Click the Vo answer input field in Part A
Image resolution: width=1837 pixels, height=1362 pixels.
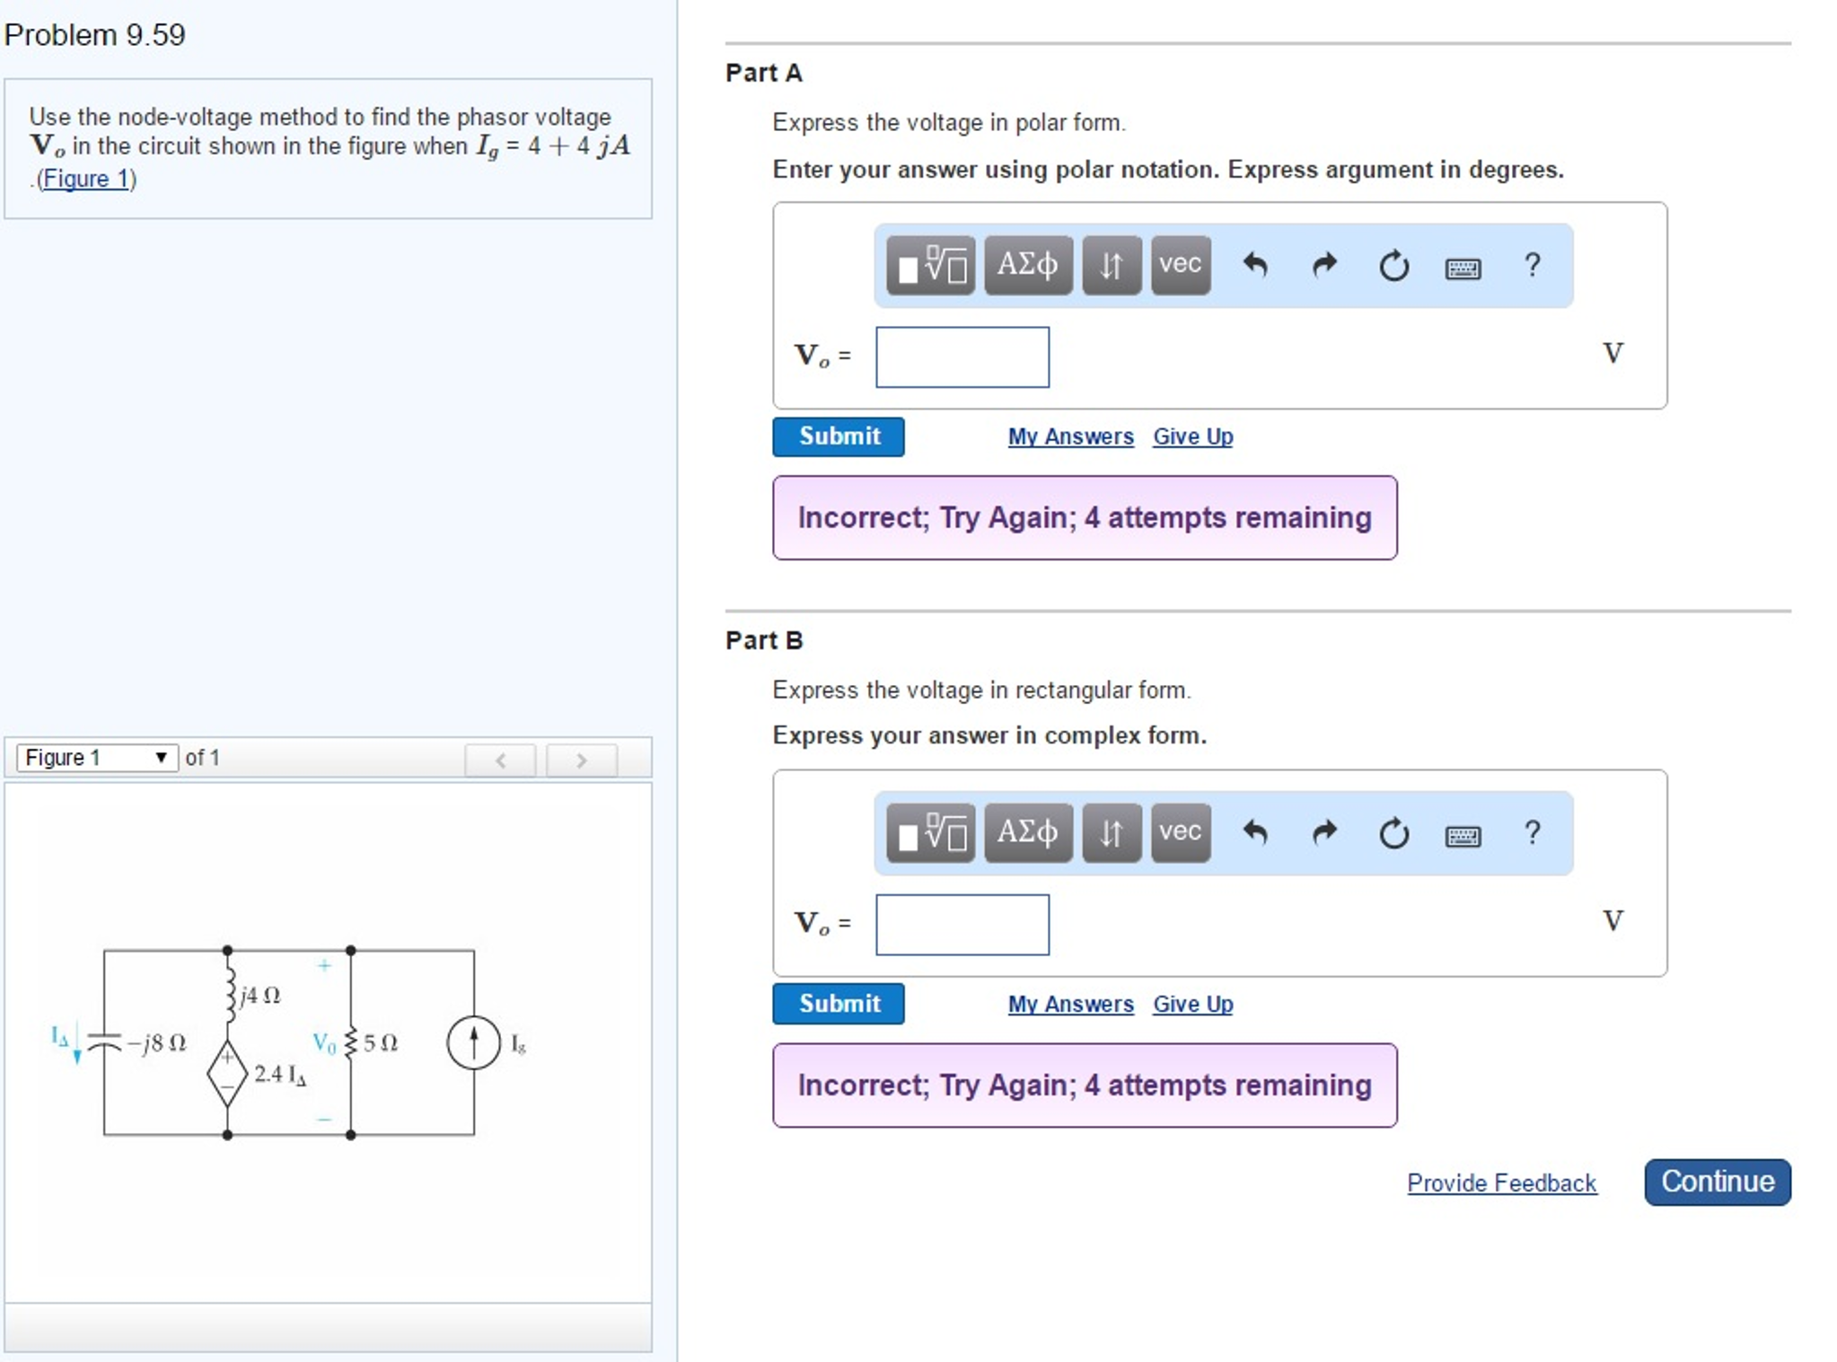[961, 357]
